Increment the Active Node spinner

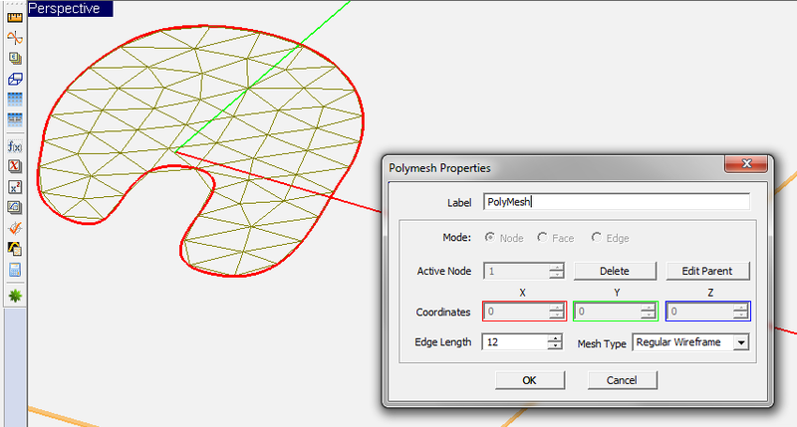[x=557, y=268]
